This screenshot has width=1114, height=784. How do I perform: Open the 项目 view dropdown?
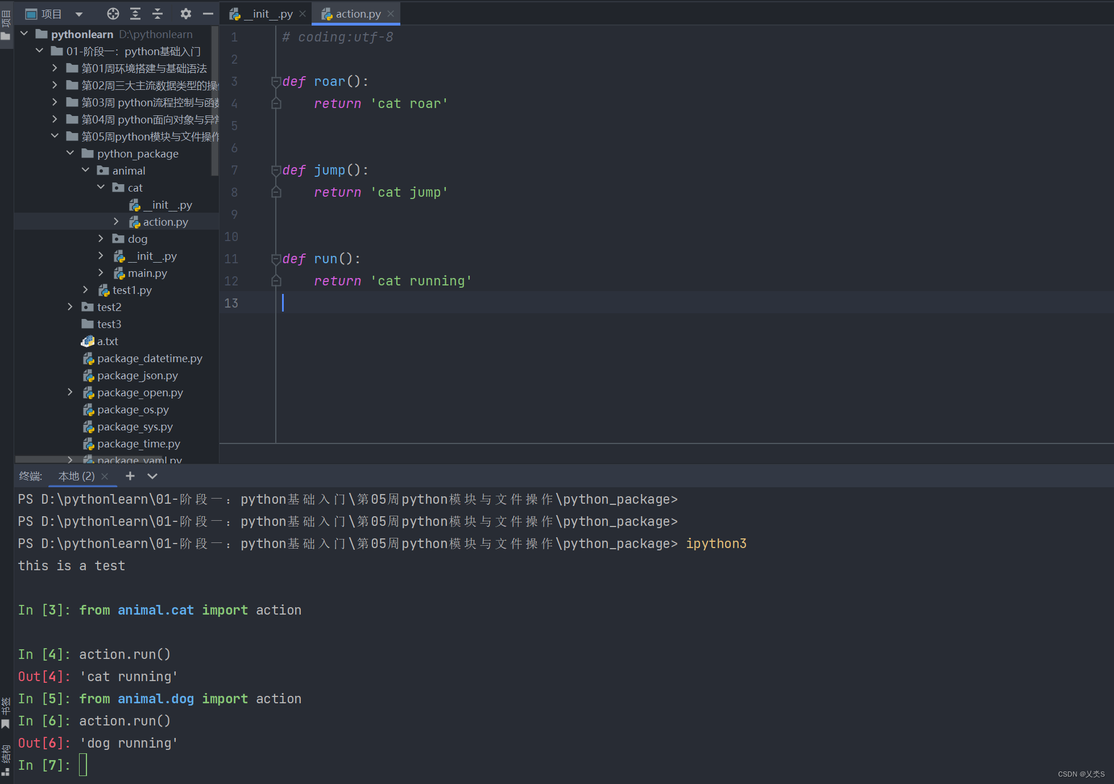point(79,14)
